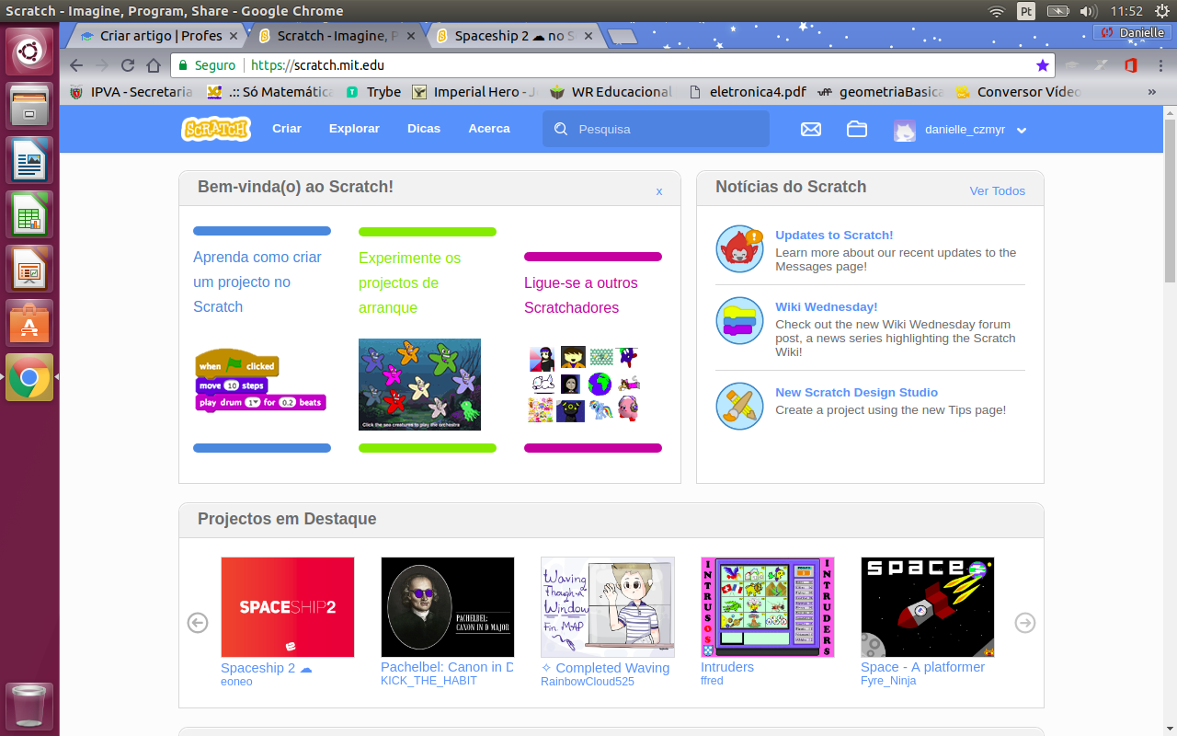Close the 'Scratch - Imagine' browser tab
The height and width of the screenshot is (736, 1177).
pyautogui.click(x=410, y=36)
